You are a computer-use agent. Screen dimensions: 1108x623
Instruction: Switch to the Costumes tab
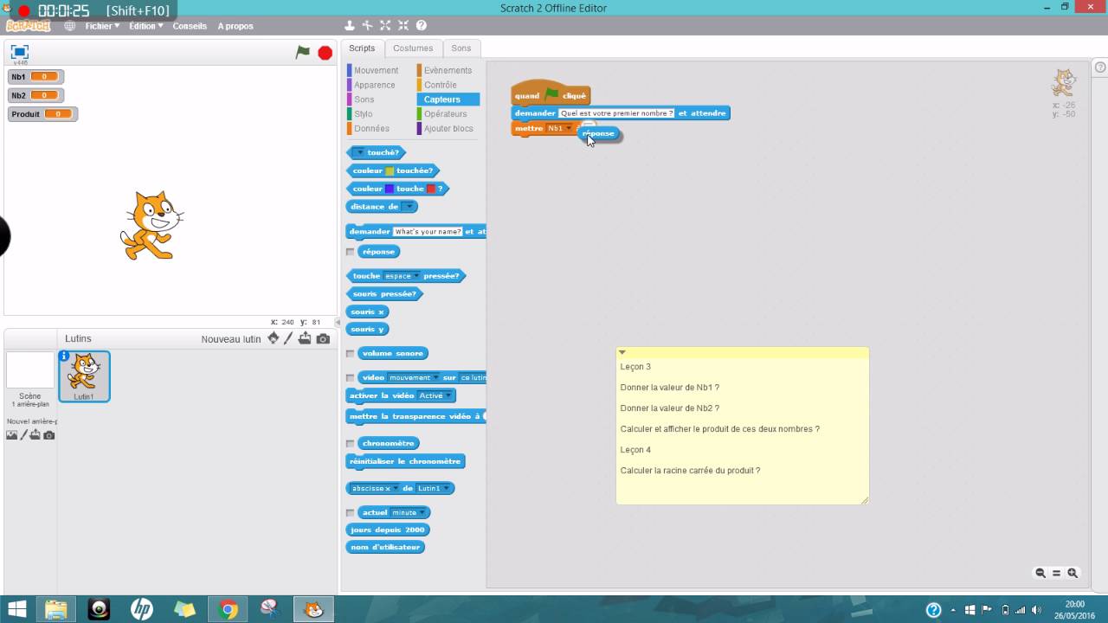click(x=413, y=48)
